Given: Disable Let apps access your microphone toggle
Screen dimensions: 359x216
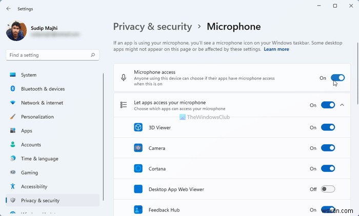Looking at the screenshot, I should click(x=328, y=105).
